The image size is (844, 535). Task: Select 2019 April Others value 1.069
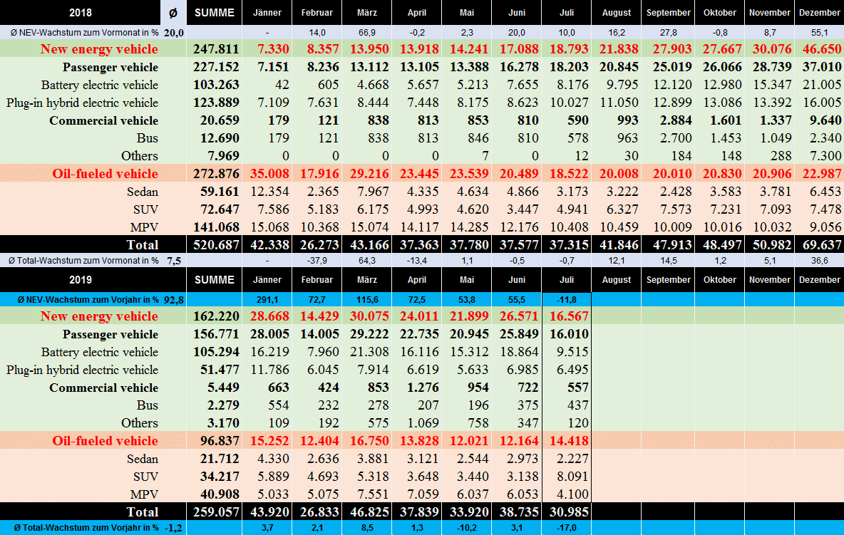click(x=423, y=423)
